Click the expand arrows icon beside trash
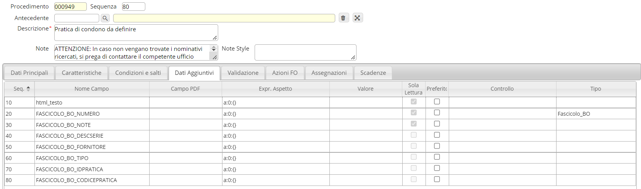 click(357, 18)
